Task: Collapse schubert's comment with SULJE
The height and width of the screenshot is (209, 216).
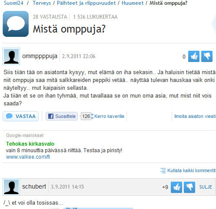Action: point(206,187)
